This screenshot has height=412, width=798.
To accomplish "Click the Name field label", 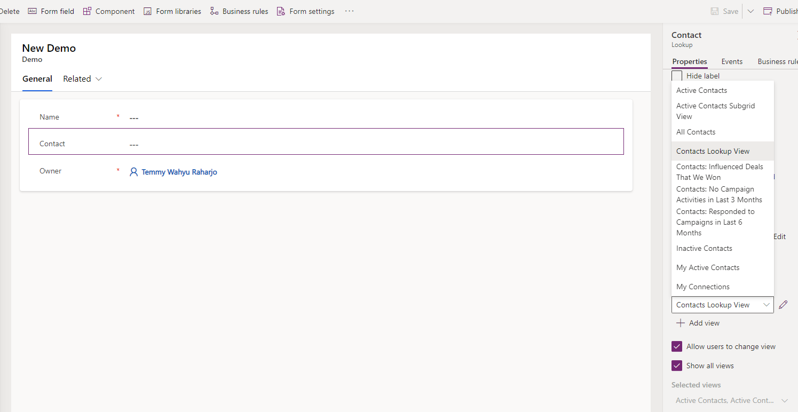I will pos(49,117).
